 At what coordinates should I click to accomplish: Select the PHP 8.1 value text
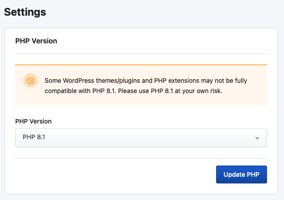34,137
